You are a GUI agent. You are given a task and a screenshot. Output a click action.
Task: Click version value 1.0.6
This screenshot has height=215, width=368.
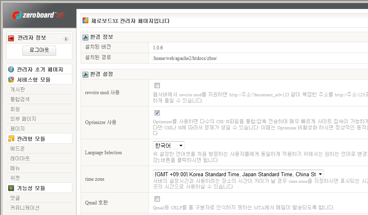tap(158, 48)
